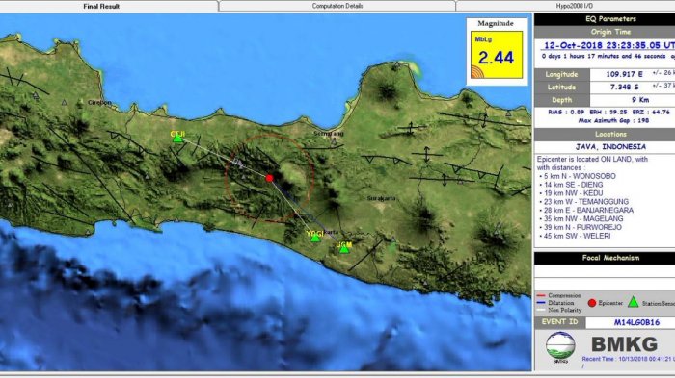Click the Focal Mechanism header
This screenshot has height=378, width=675.
coord(610,258)
